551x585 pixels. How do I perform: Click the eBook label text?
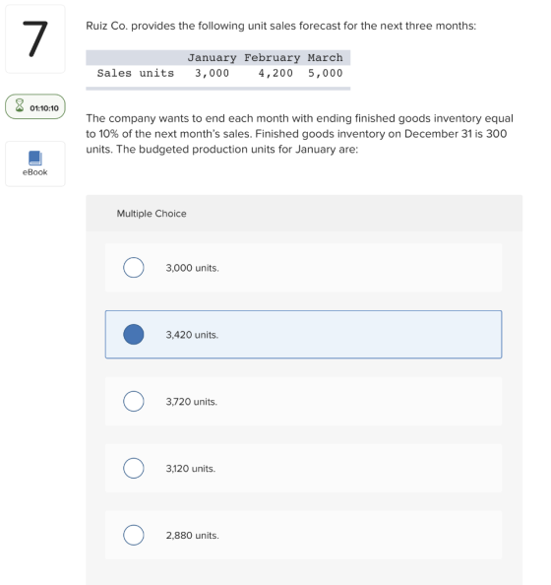(35, 172)
